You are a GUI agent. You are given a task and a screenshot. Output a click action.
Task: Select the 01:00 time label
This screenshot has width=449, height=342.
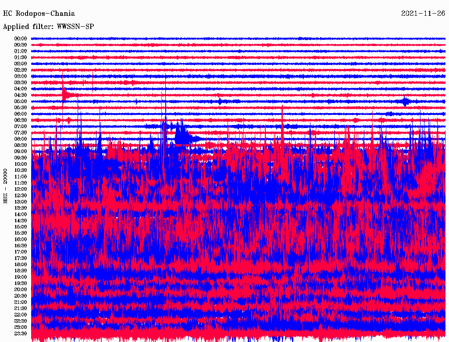tap(21, 51)
